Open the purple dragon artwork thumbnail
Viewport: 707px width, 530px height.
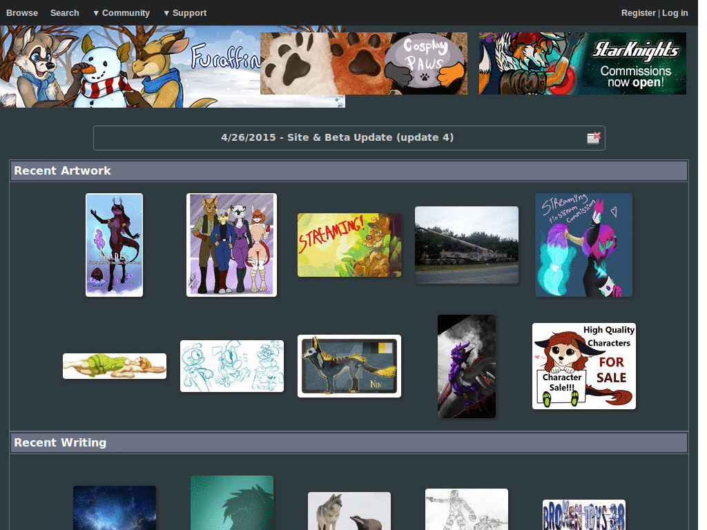click(x=466, y=366)
